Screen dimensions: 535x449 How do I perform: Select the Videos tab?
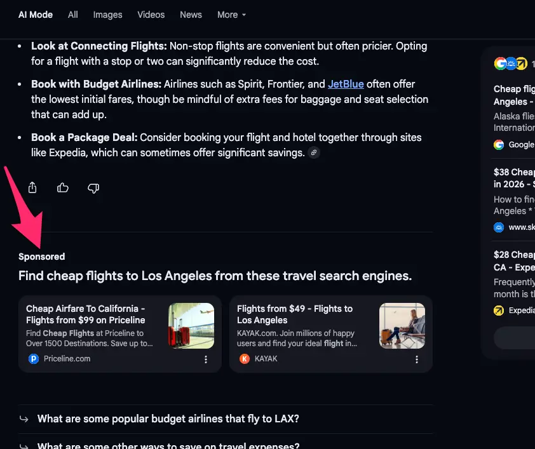click(x=151, y=15)
